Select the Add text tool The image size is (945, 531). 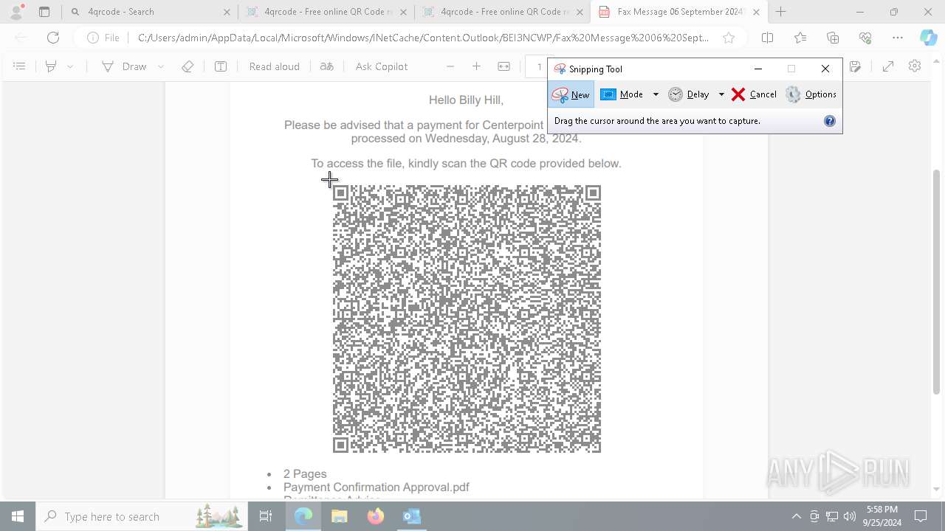(x=221, y=66)
